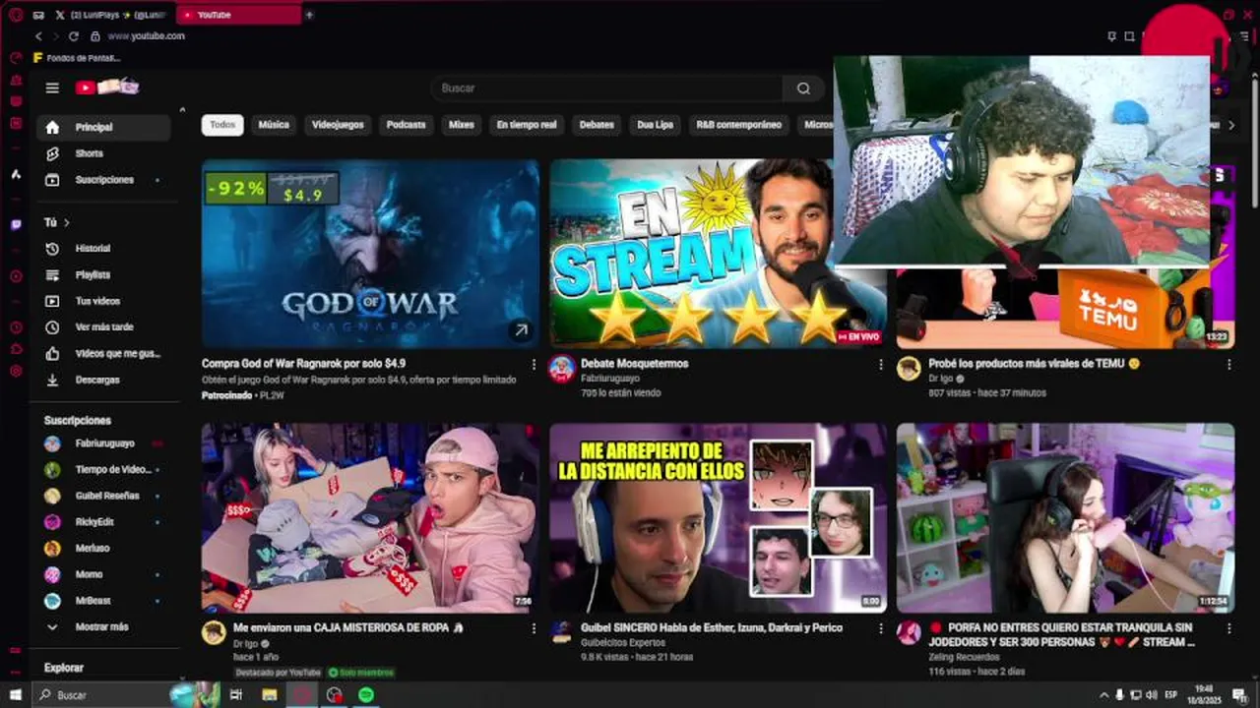The width and height of the screenshot is (1260, 708).
Task: Focus the Buscar search field
Action: [x=607, y=88]
